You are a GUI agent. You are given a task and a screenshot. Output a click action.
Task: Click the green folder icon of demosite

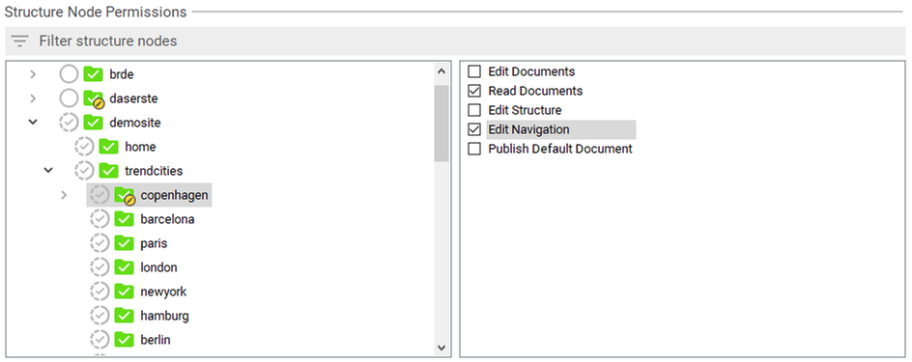[93, 123]
